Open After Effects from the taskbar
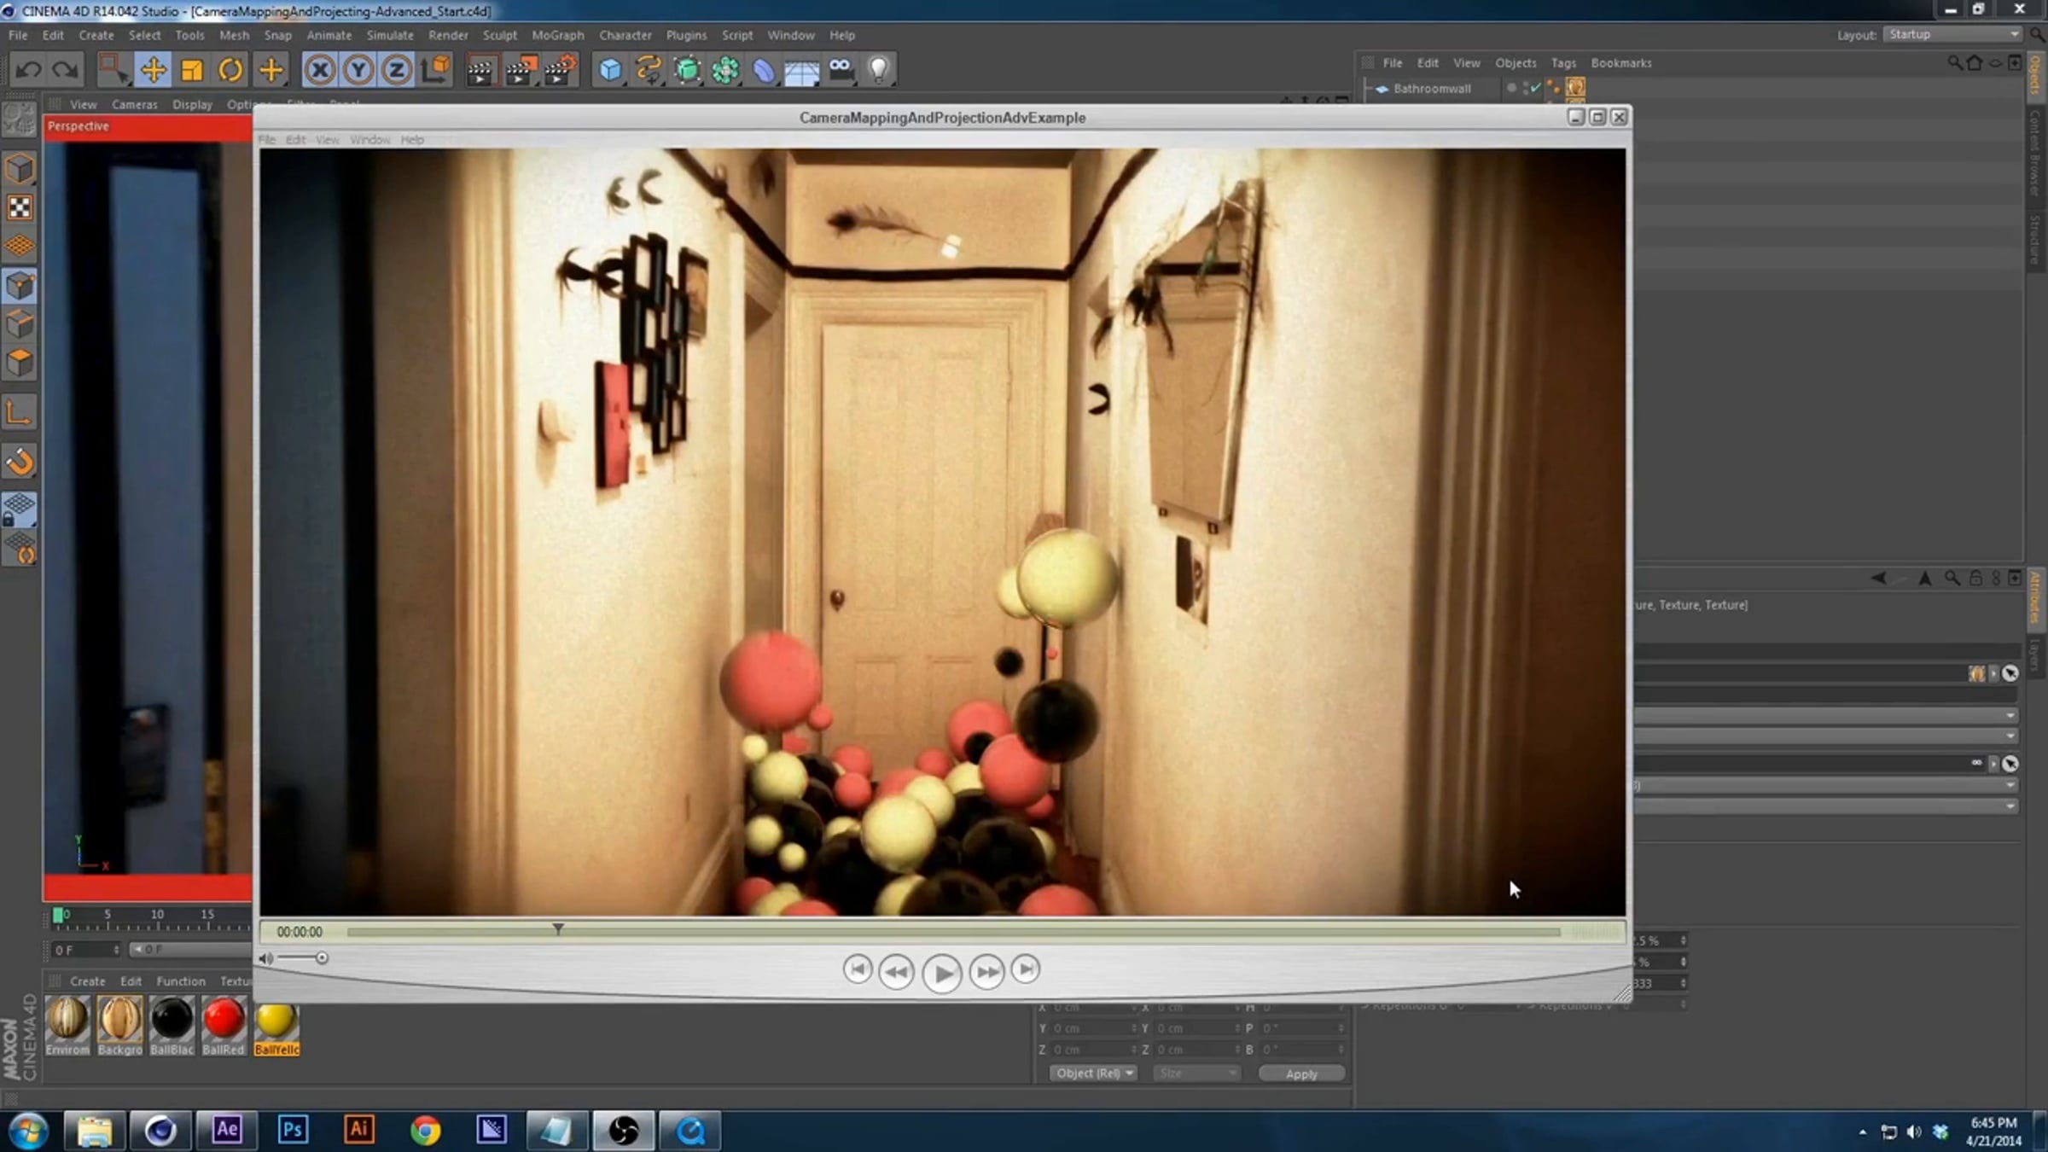This screenshot has width=2048, height=1152. [x=227, y=1131]
